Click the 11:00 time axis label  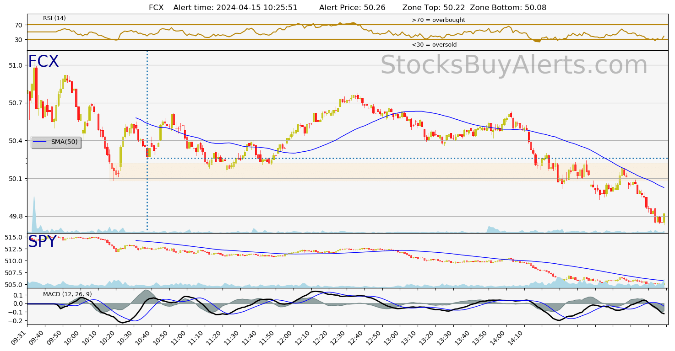click(x=178, y=337)
